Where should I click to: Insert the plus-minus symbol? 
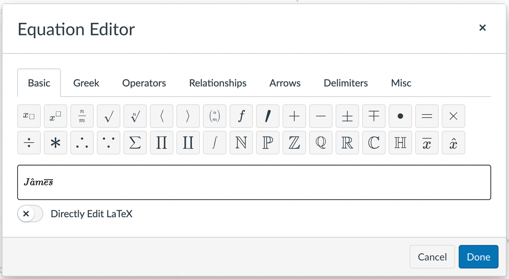point(347,116)
